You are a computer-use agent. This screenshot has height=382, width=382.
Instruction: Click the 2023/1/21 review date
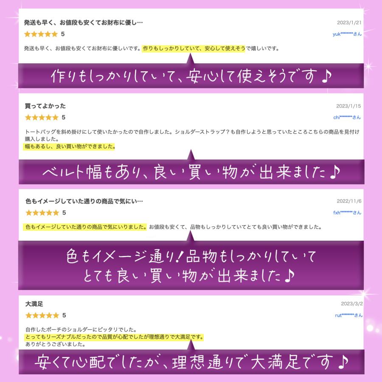click(349, 22)
